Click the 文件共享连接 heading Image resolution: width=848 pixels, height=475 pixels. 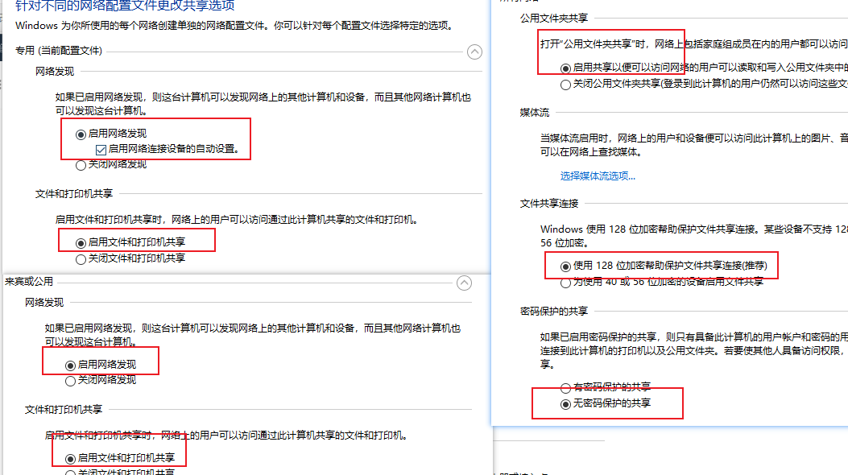(x=549, y=203)
